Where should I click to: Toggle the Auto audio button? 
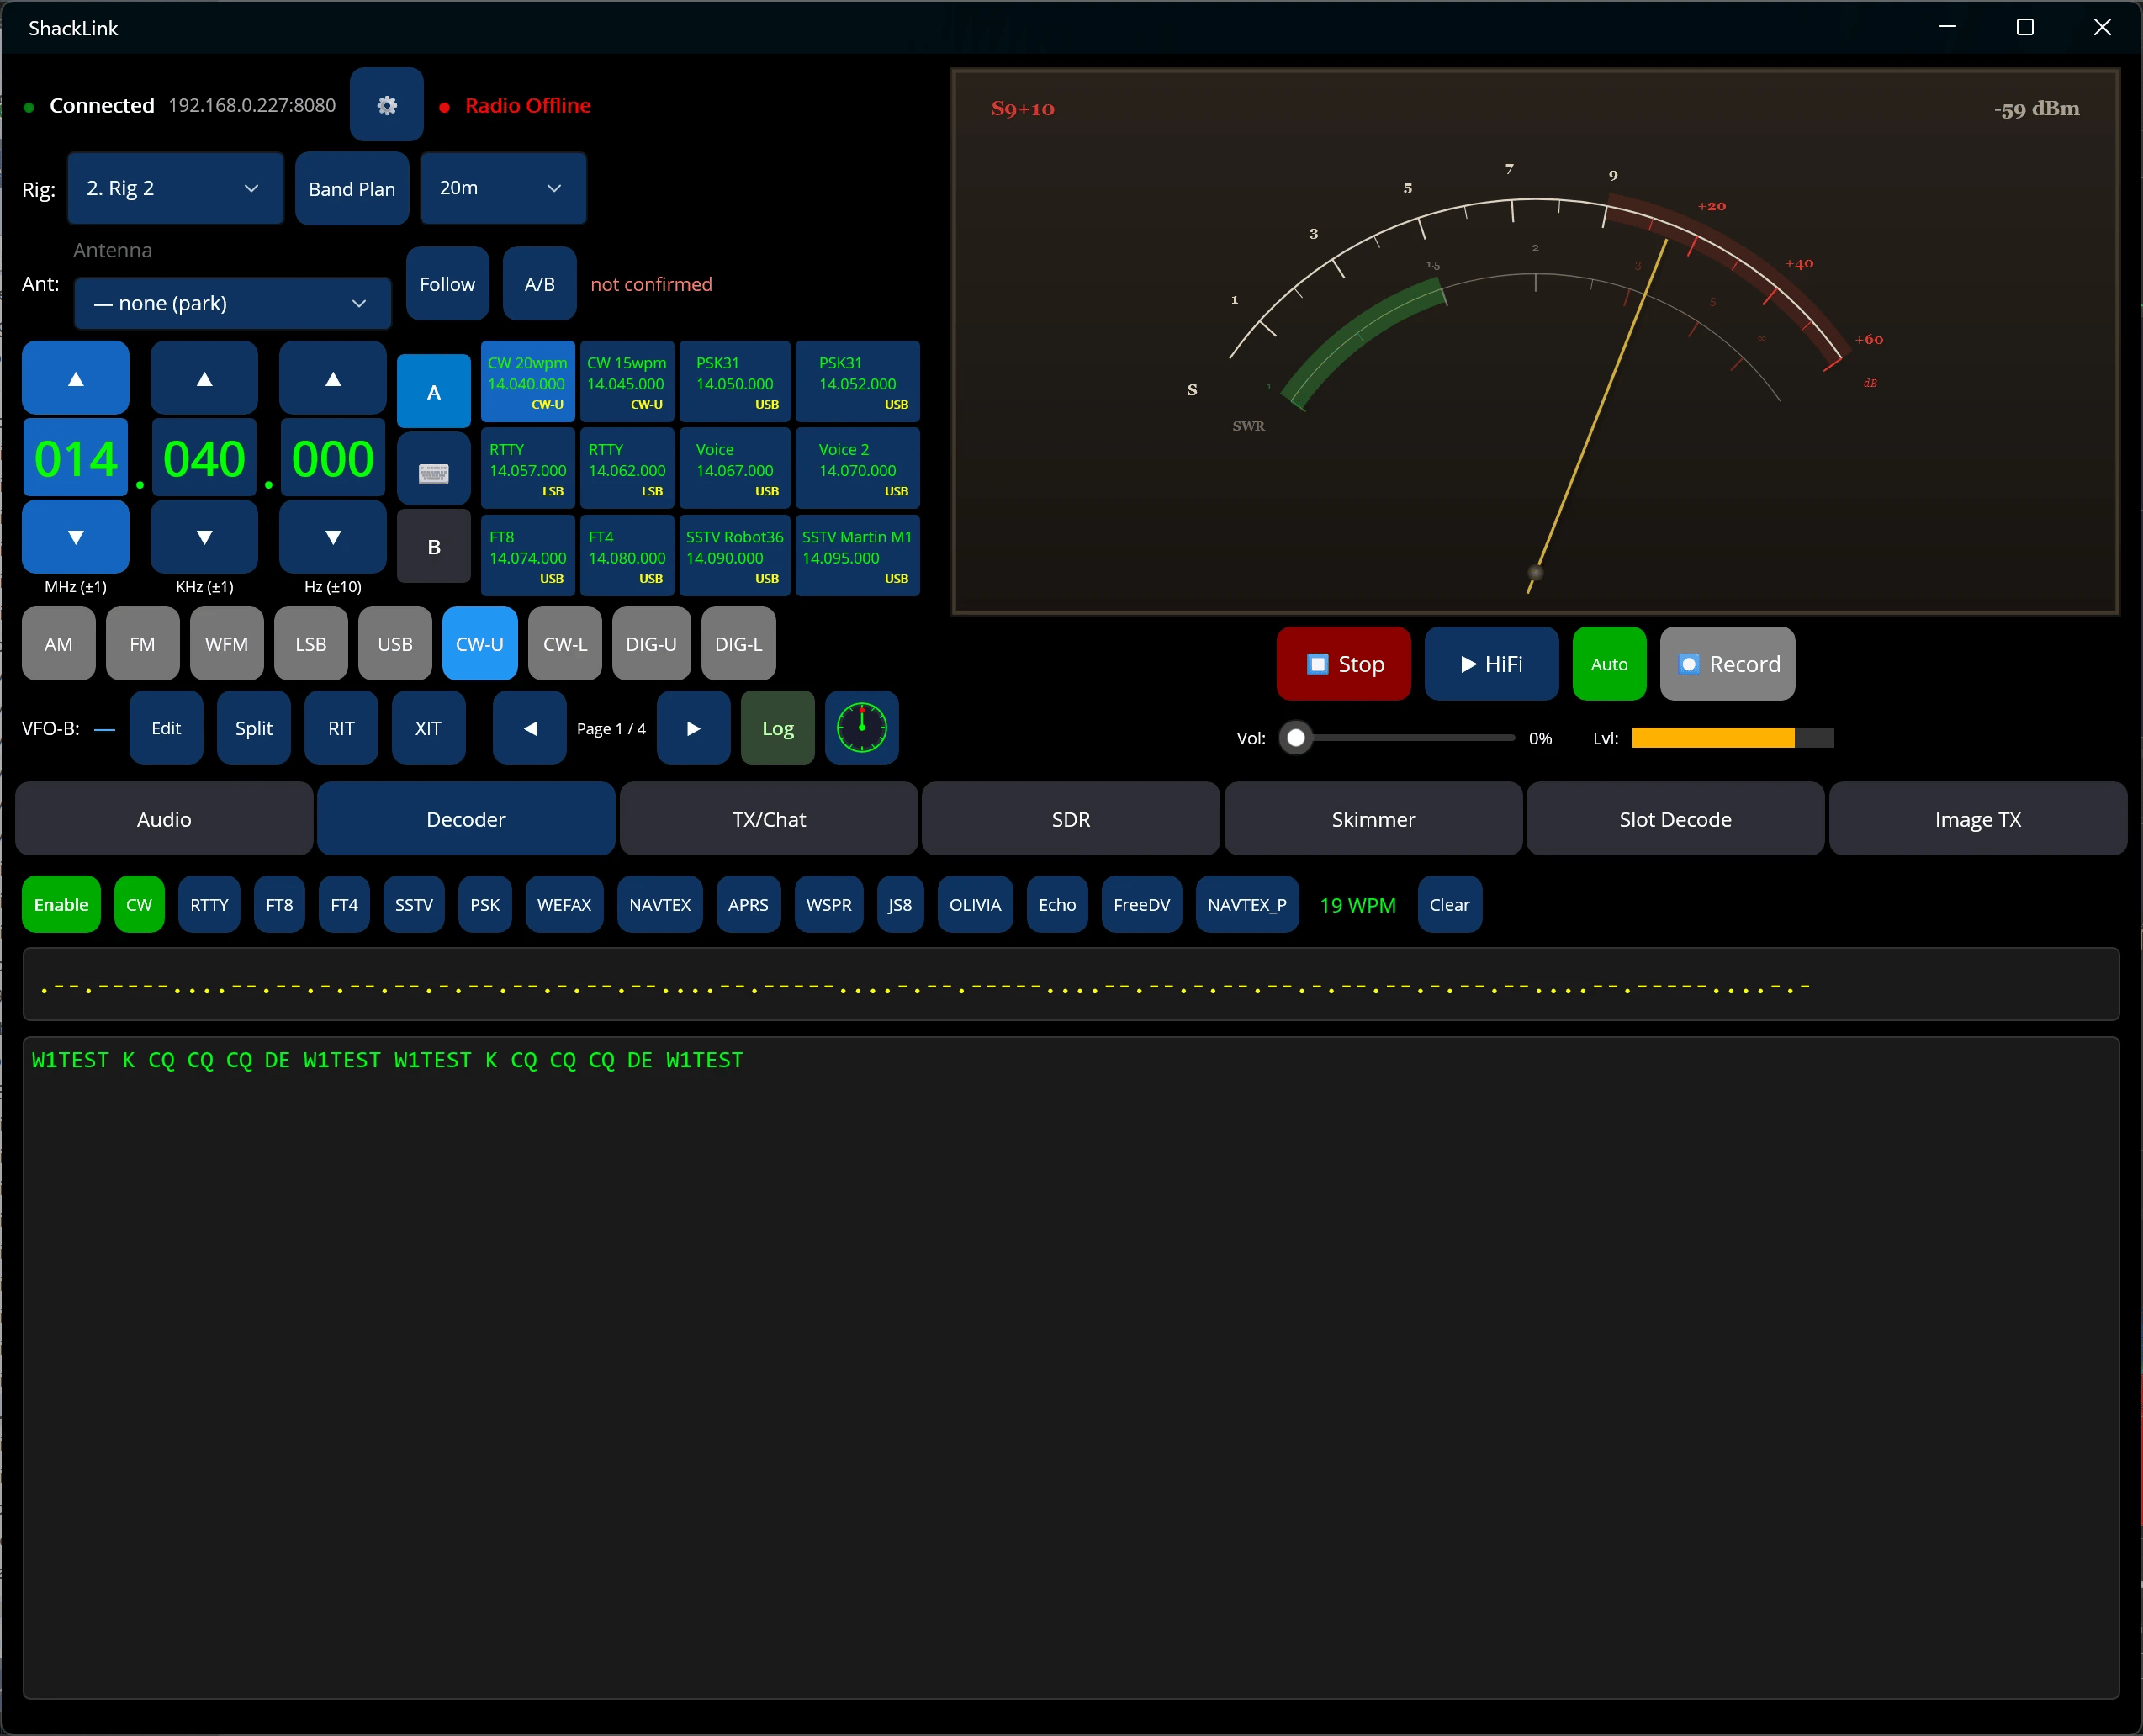tap(1609, 664)
